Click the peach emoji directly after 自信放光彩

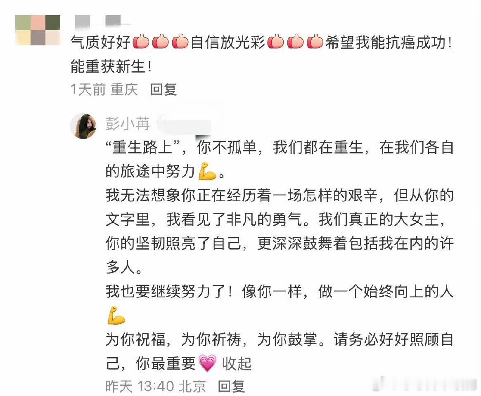(x=276, y=42)
